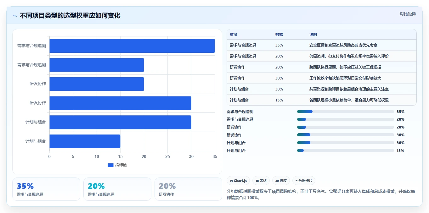This screenshot has height=213, width=429.
Task: Click the Chart.js chip
Action: click(x=238, y=181)
